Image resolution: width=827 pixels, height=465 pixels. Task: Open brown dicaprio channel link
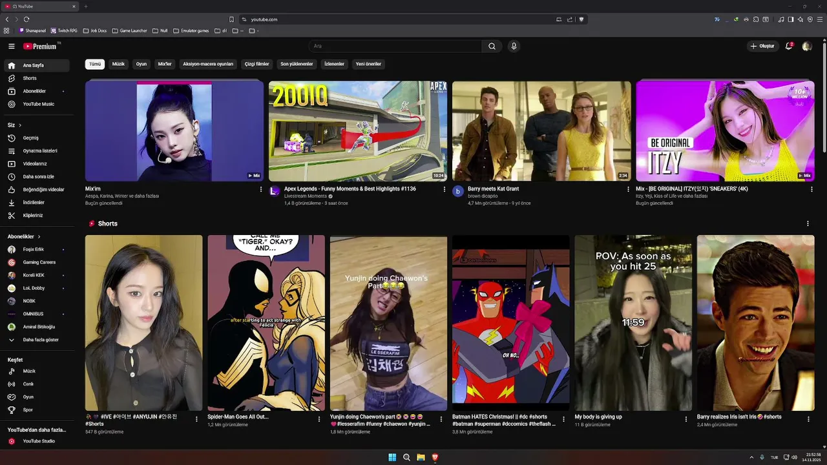click(483, 196)
